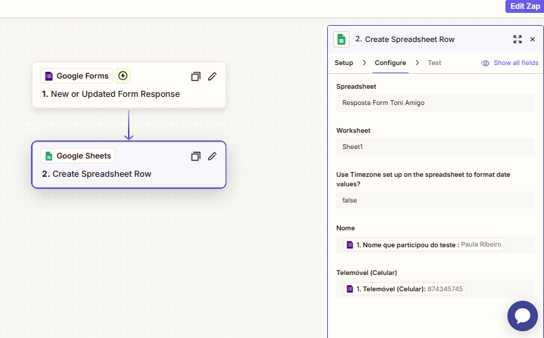Open the chat support bubble
This screenshot has height=338, width=544.
click(522, 316)
